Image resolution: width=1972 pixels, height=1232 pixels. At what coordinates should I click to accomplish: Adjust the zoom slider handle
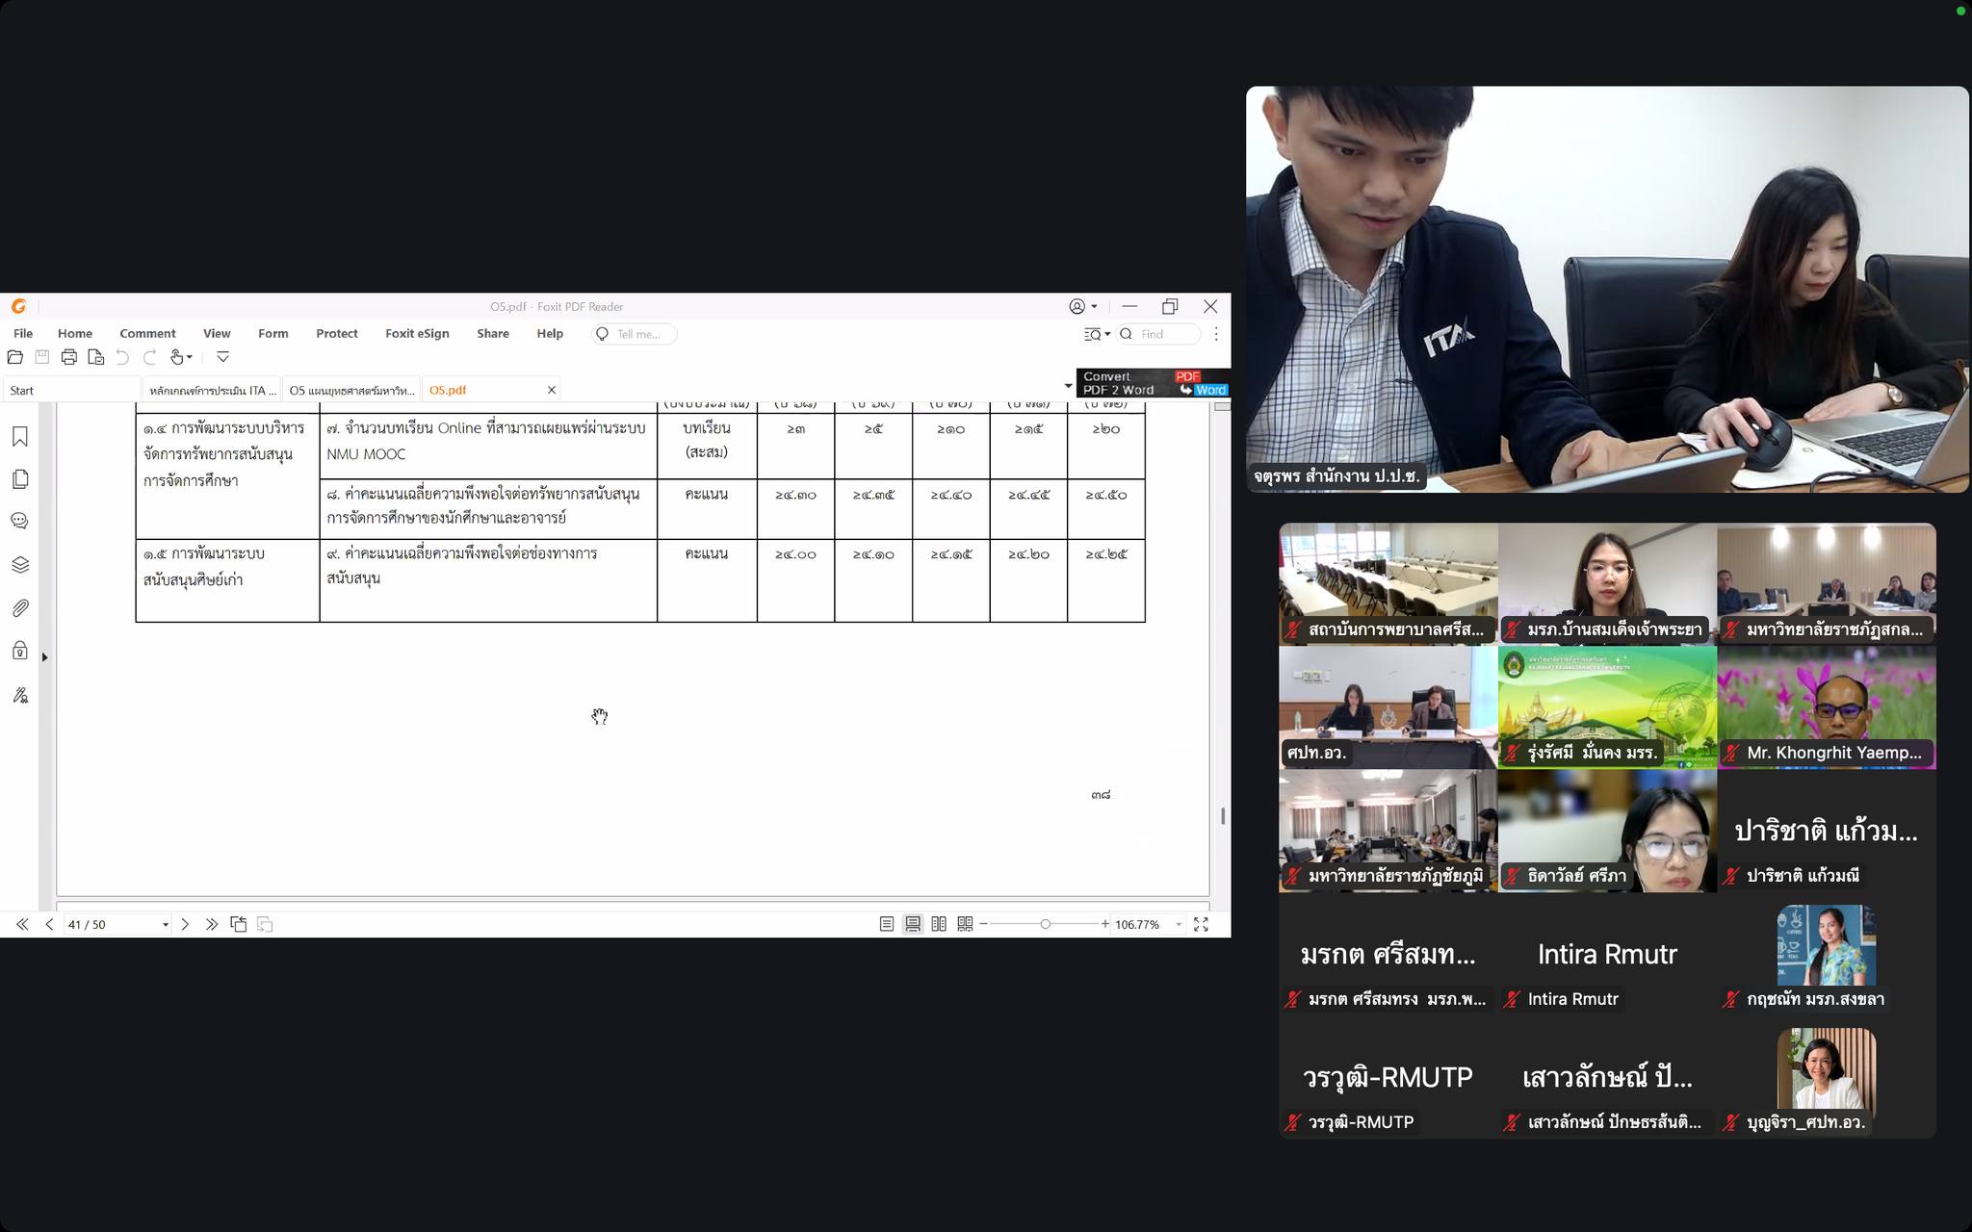tap(1045, 924)
